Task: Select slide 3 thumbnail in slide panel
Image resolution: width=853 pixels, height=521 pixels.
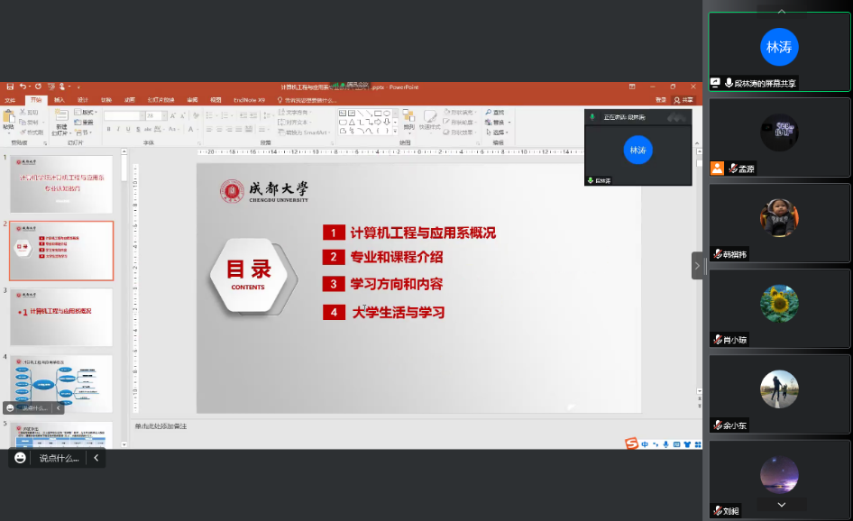Action: [x=61, y=316]
